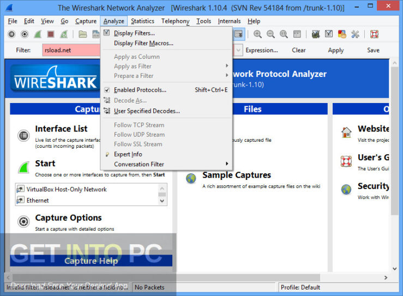Open capture filters toolbar icon
Screen dimensions: 403x296
(316, 34)
